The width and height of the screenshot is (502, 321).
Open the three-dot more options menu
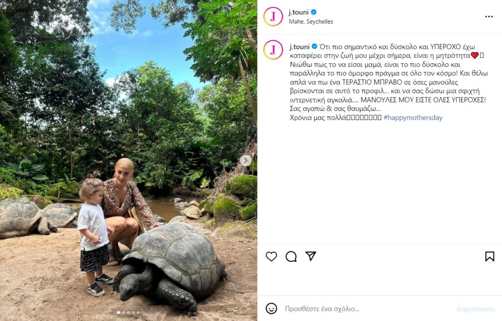(489, 17)
